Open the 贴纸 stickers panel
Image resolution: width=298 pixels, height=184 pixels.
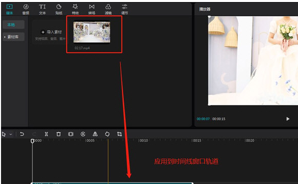click(x=59, y=9)
